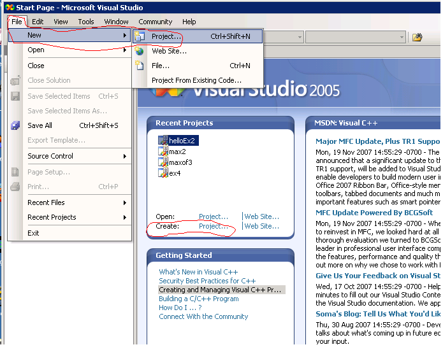
Task: Choose Project From Existing Code...
Action: coord(198,80)
